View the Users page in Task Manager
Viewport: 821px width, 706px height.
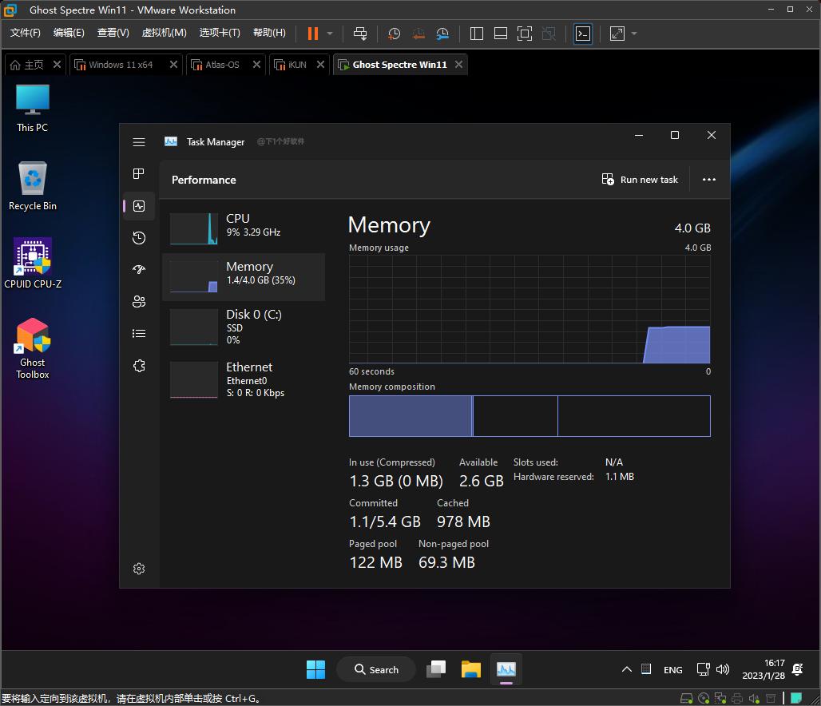coord(139,302)
